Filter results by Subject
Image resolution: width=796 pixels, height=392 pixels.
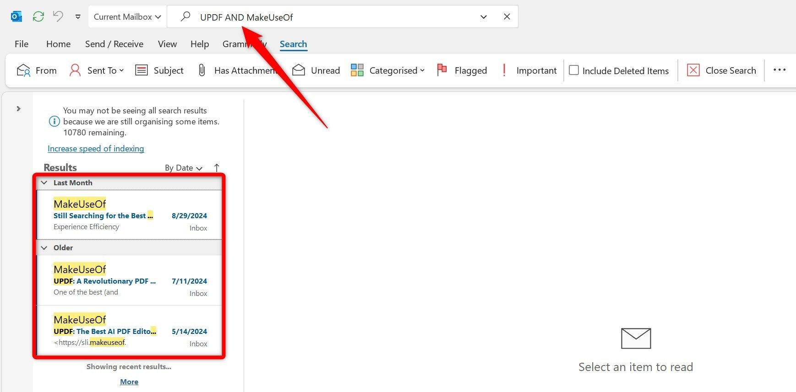coord(159,70)
